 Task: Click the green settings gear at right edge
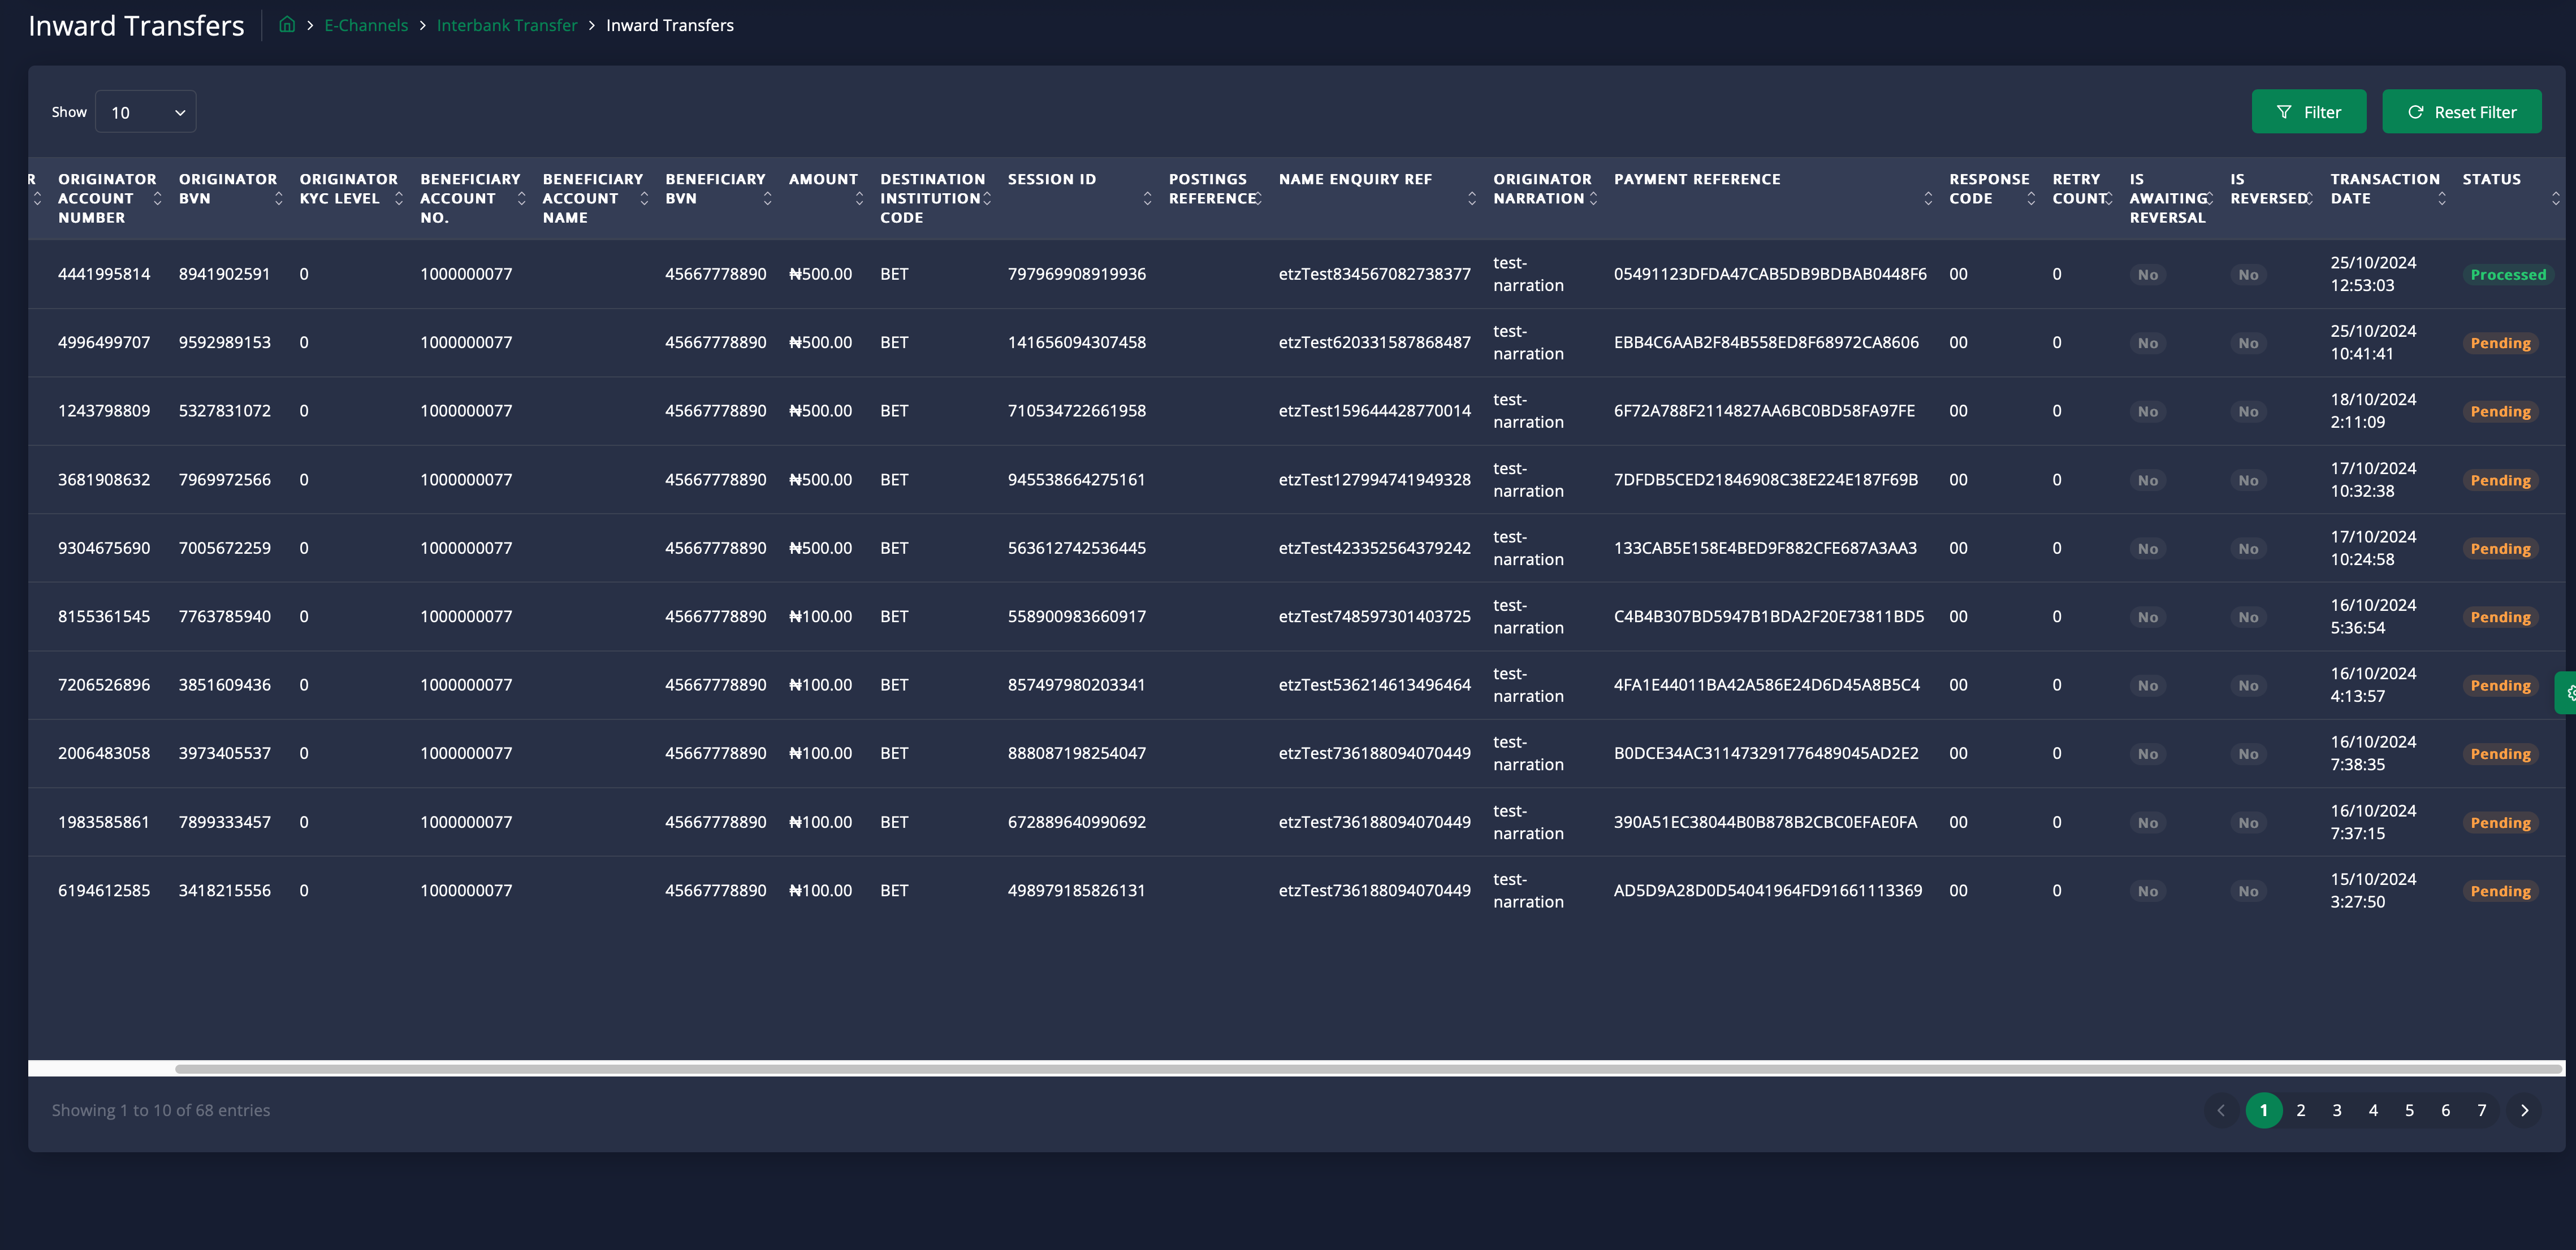click(x=2568, y=692)
